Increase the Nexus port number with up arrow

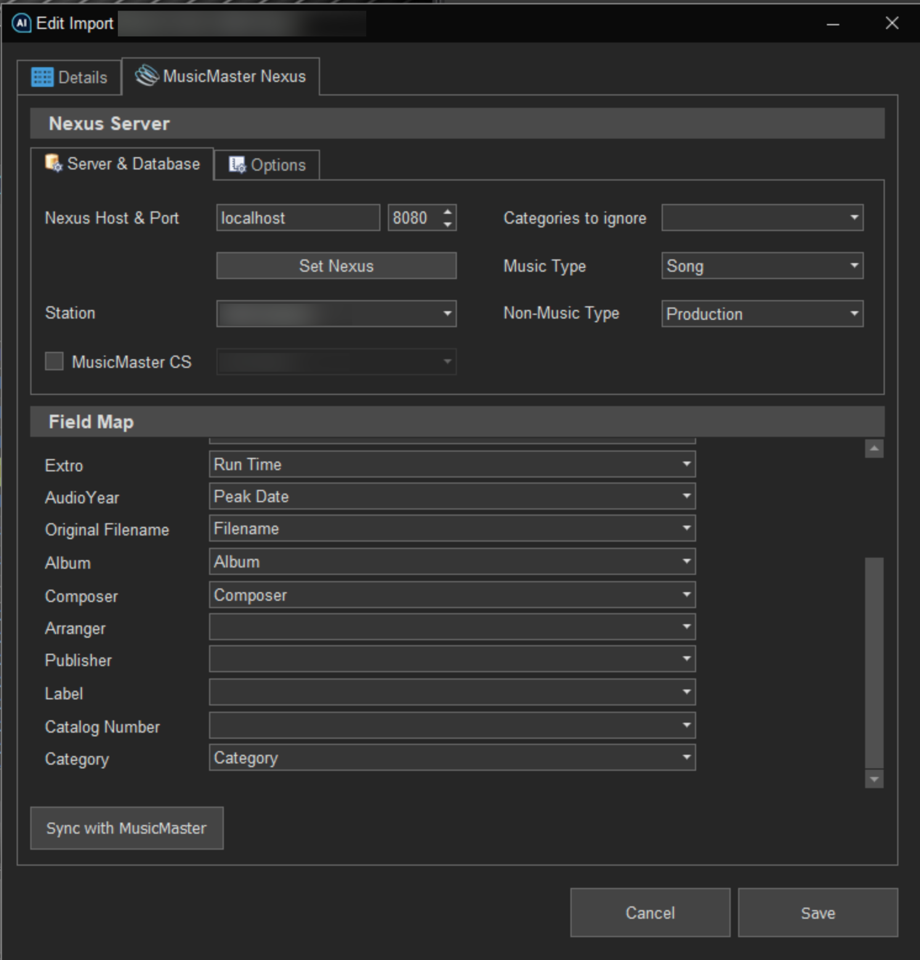point(448,211)
